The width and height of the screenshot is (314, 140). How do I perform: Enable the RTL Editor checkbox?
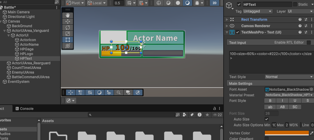coord(309,43)
